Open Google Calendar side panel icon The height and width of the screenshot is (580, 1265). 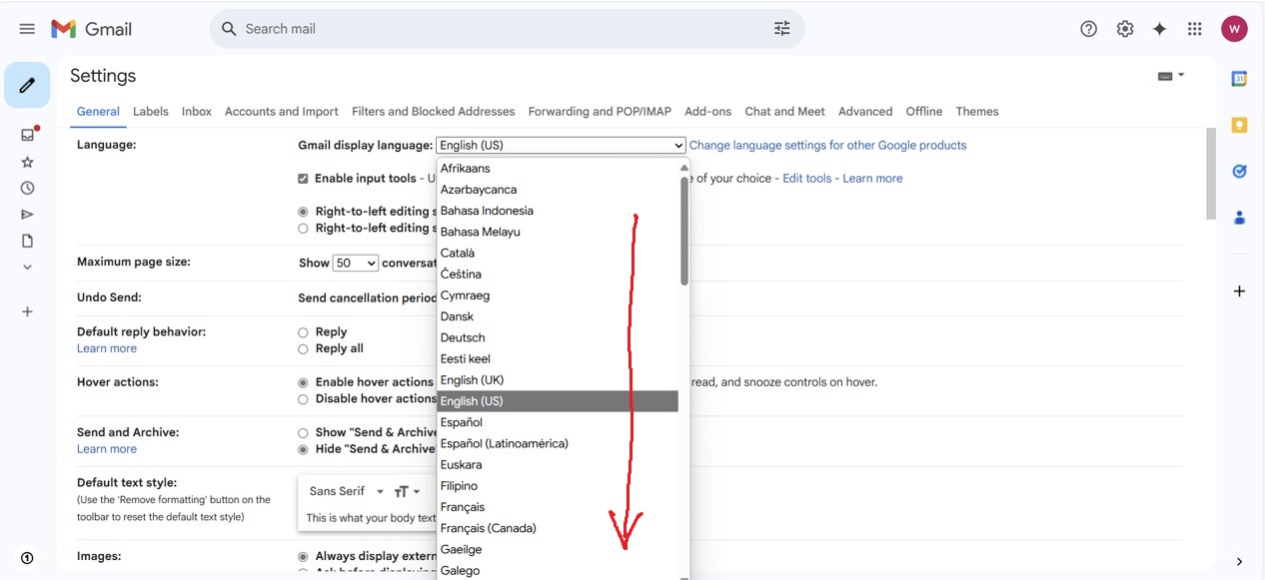pos(1240,79)
